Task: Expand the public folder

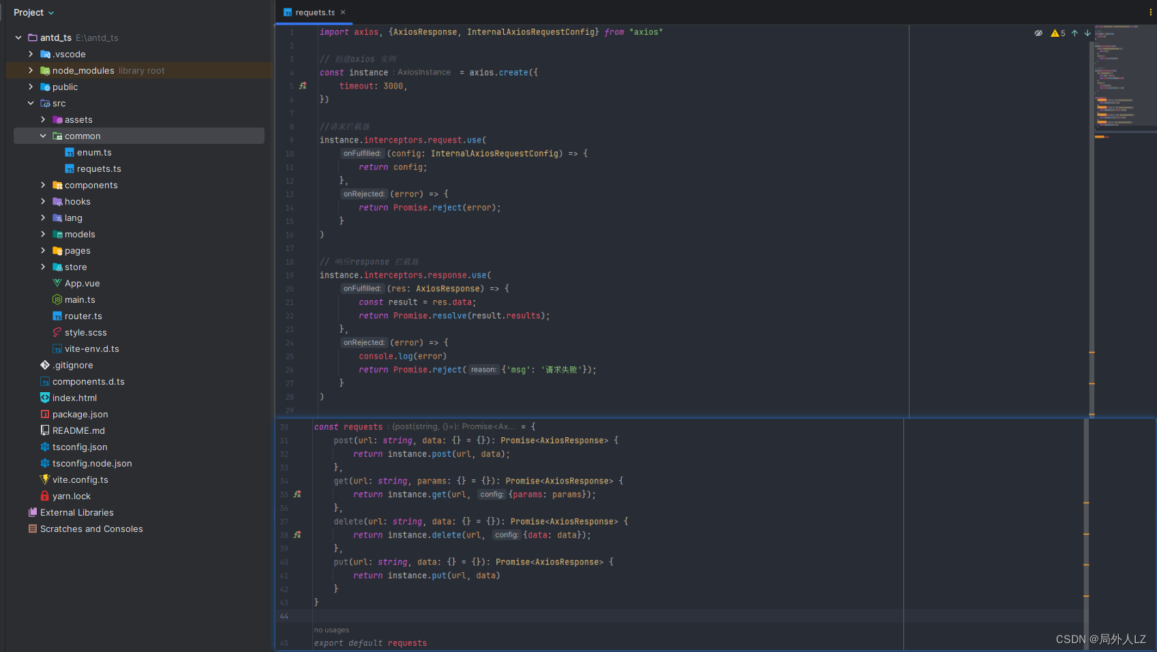Action: click(x=31, y=87)
